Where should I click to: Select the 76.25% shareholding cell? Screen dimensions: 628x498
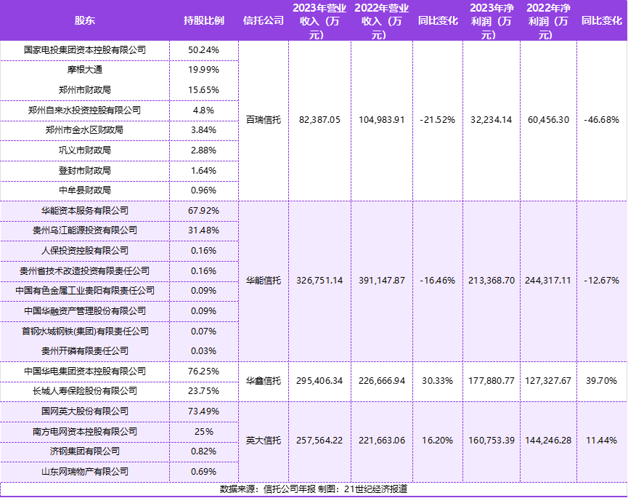point(203,372)
